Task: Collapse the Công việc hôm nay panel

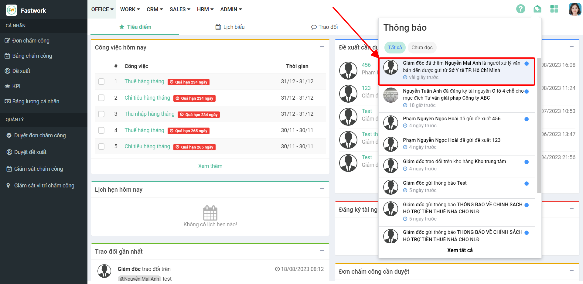Action: (x=322, y=47)
